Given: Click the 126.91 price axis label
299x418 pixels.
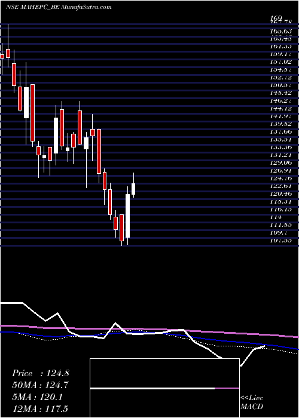Looking at the screenshot, I should pos(280,170).
